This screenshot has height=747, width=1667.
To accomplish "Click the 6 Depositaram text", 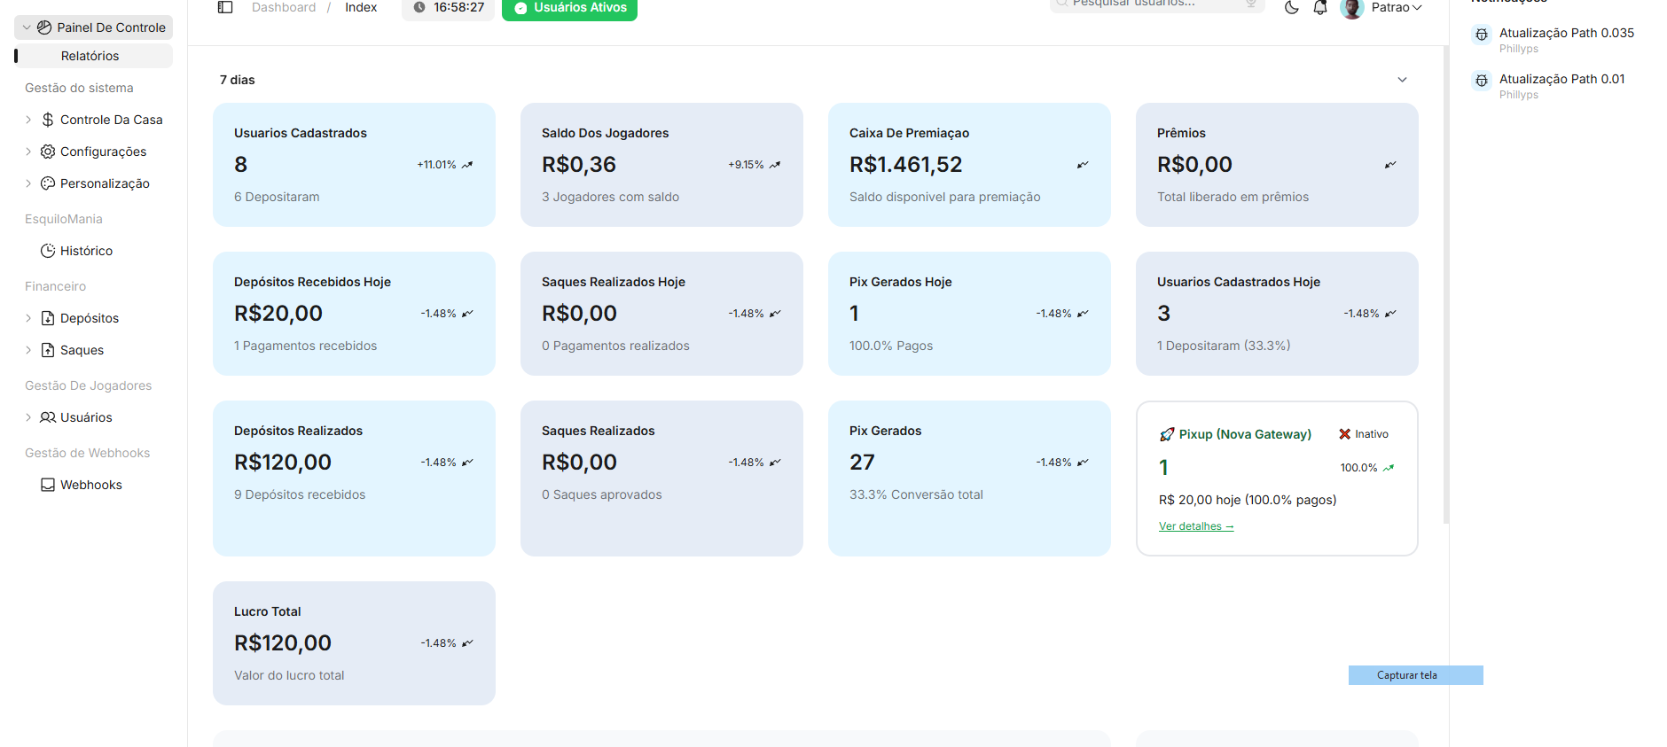I will tap(277, 197).
